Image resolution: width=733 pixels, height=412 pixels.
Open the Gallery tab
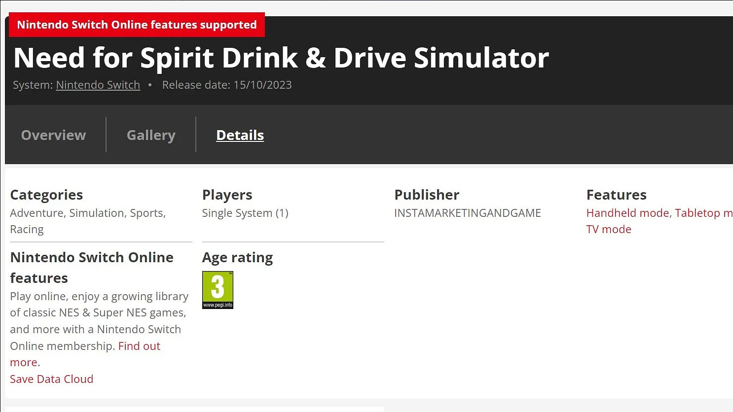pos(151,135)
